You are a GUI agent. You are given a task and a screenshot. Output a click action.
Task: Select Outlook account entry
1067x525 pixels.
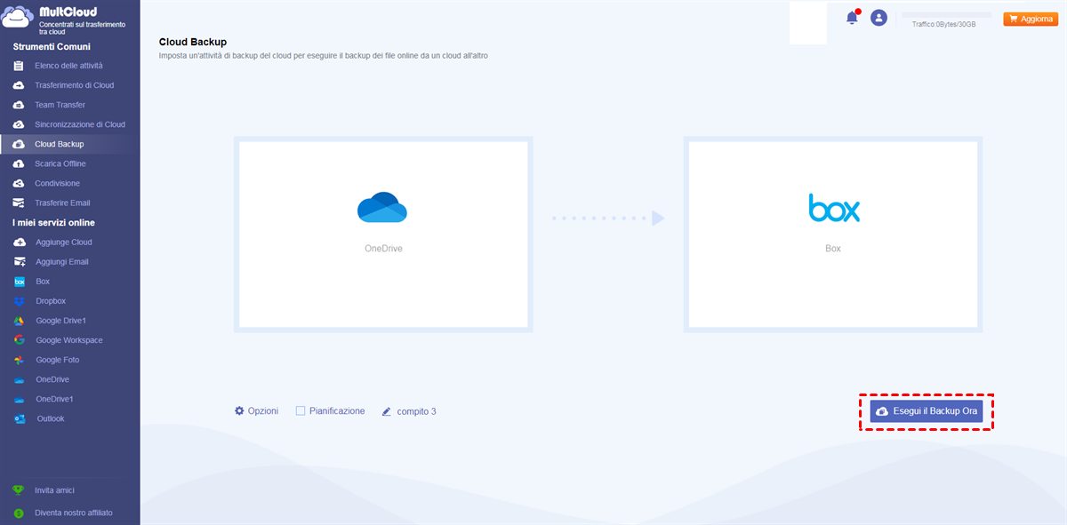click(50, 418)
